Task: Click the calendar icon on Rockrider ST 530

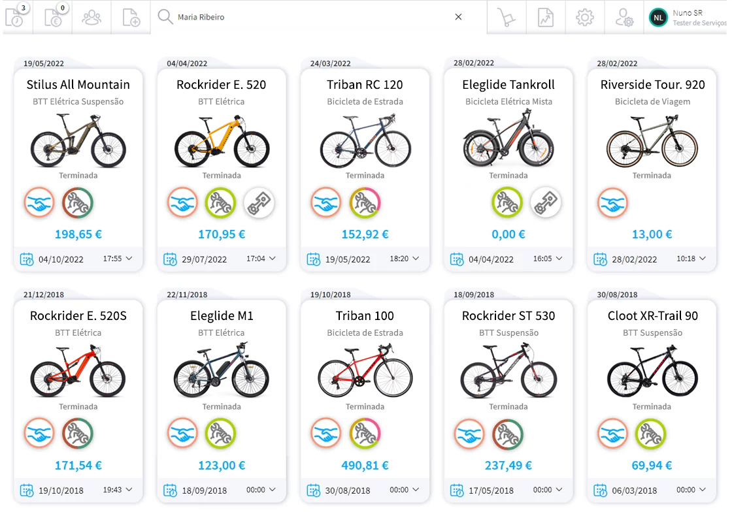Action: click(457, 490)
